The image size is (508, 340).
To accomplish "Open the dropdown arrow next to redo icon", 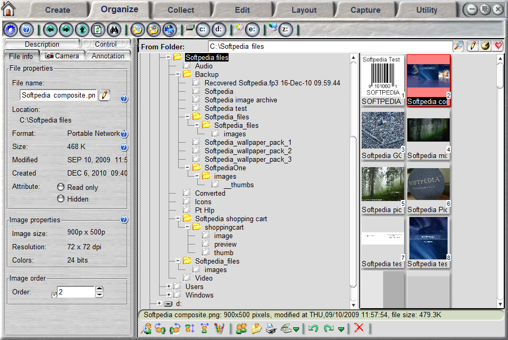I will tap(341, 329).
